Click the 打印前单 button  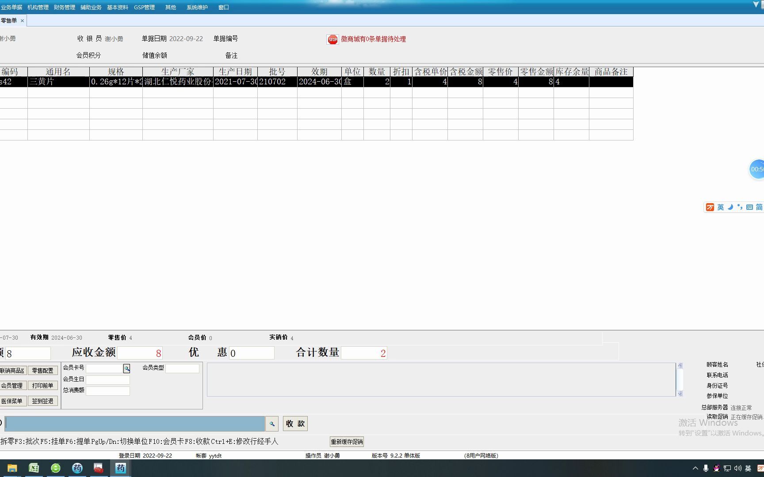pos(42,386)
